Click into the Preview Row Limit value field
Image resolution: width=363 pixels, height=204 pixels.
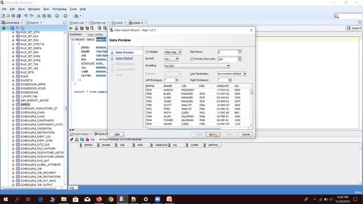pyautogui.click(x=227, y=59)
